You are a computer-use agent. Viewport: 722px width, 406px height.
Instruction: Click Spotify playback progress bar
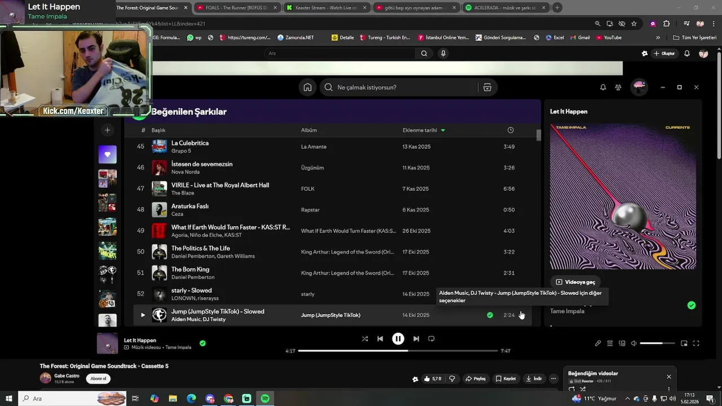pos(398,351)
